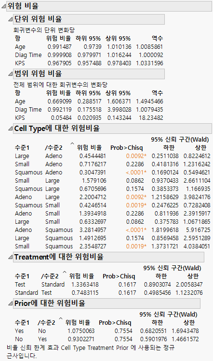Viewport: 213px width, 361px height.
Task: Click Large/Squamous ratio 1.4912695
Action: click(x=93, y=238)
